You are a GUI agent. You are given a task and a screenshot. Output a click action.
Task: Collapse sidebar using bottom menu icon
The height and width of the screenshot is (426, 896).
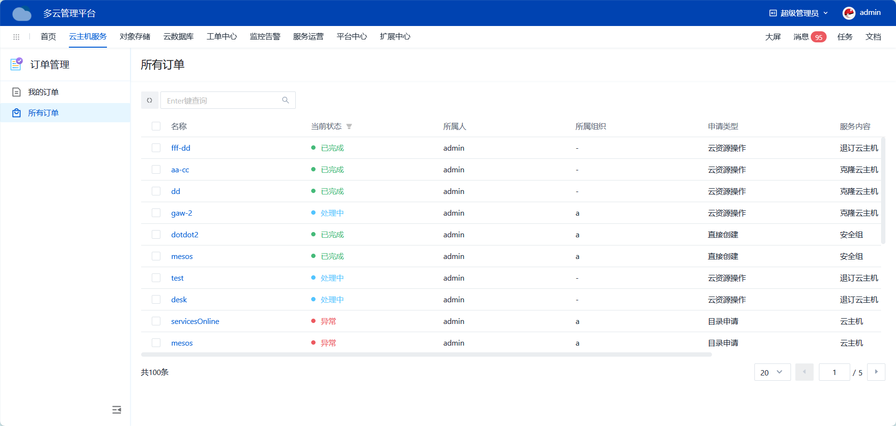[x=117, y=410]
